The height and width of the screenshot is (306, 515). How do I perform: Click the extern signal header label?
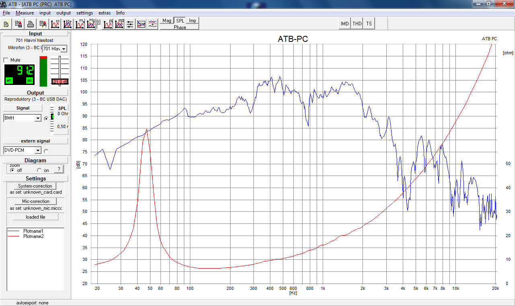coord(35,141)
